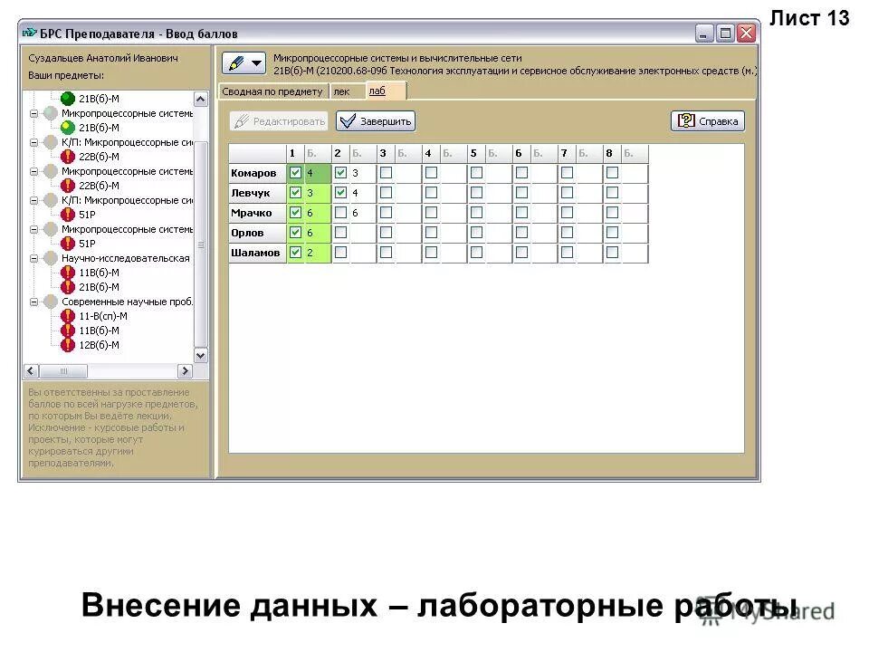Screen dimensions: 869x652
Task: Click the green checkmark icon on Завершить button
Action: click(x=347, y=121)
